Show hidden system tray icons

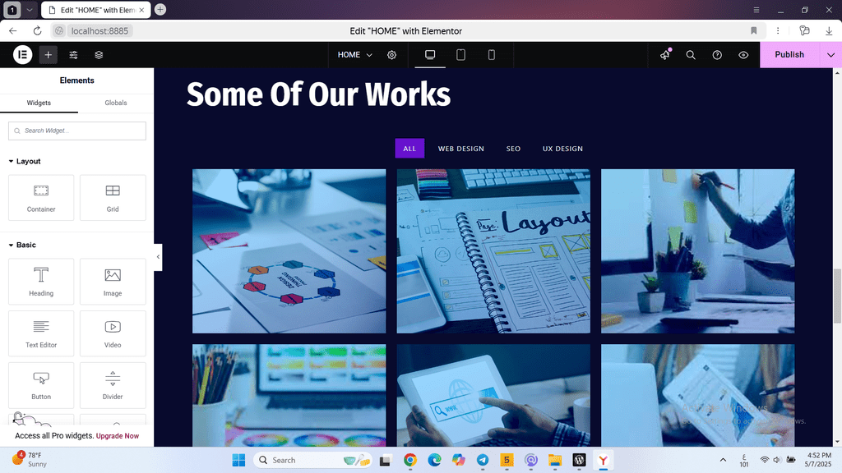click(723, 460)
